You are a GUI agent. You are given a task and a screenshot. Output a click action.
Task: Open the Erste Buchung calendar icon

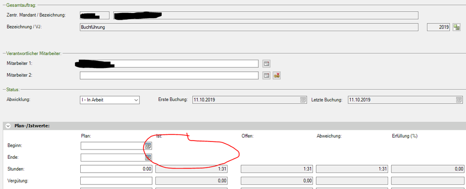(302, 100)
